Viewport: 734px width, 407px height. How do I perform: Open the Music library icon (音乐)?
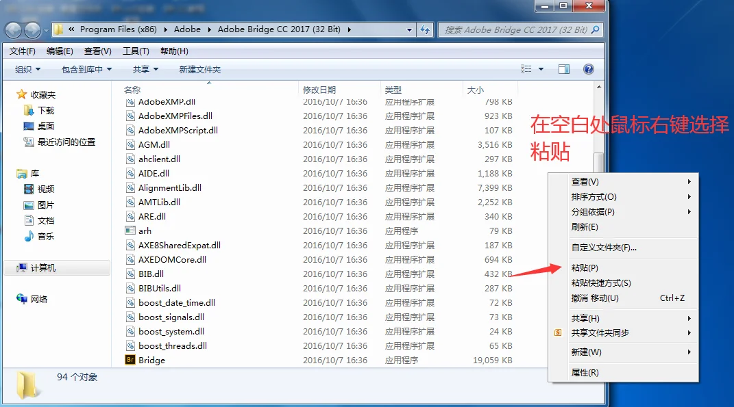29,236
